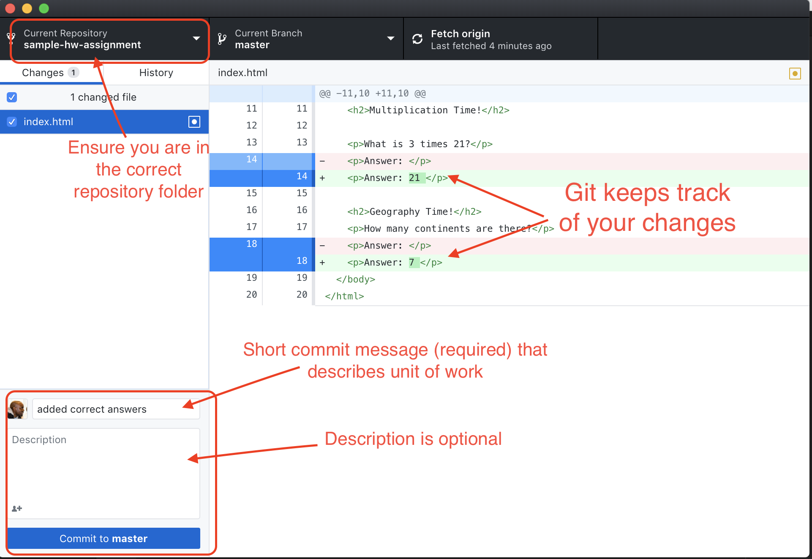Open the Current Repository dropdown
This screenshot has height=559, width=812.
105,39
